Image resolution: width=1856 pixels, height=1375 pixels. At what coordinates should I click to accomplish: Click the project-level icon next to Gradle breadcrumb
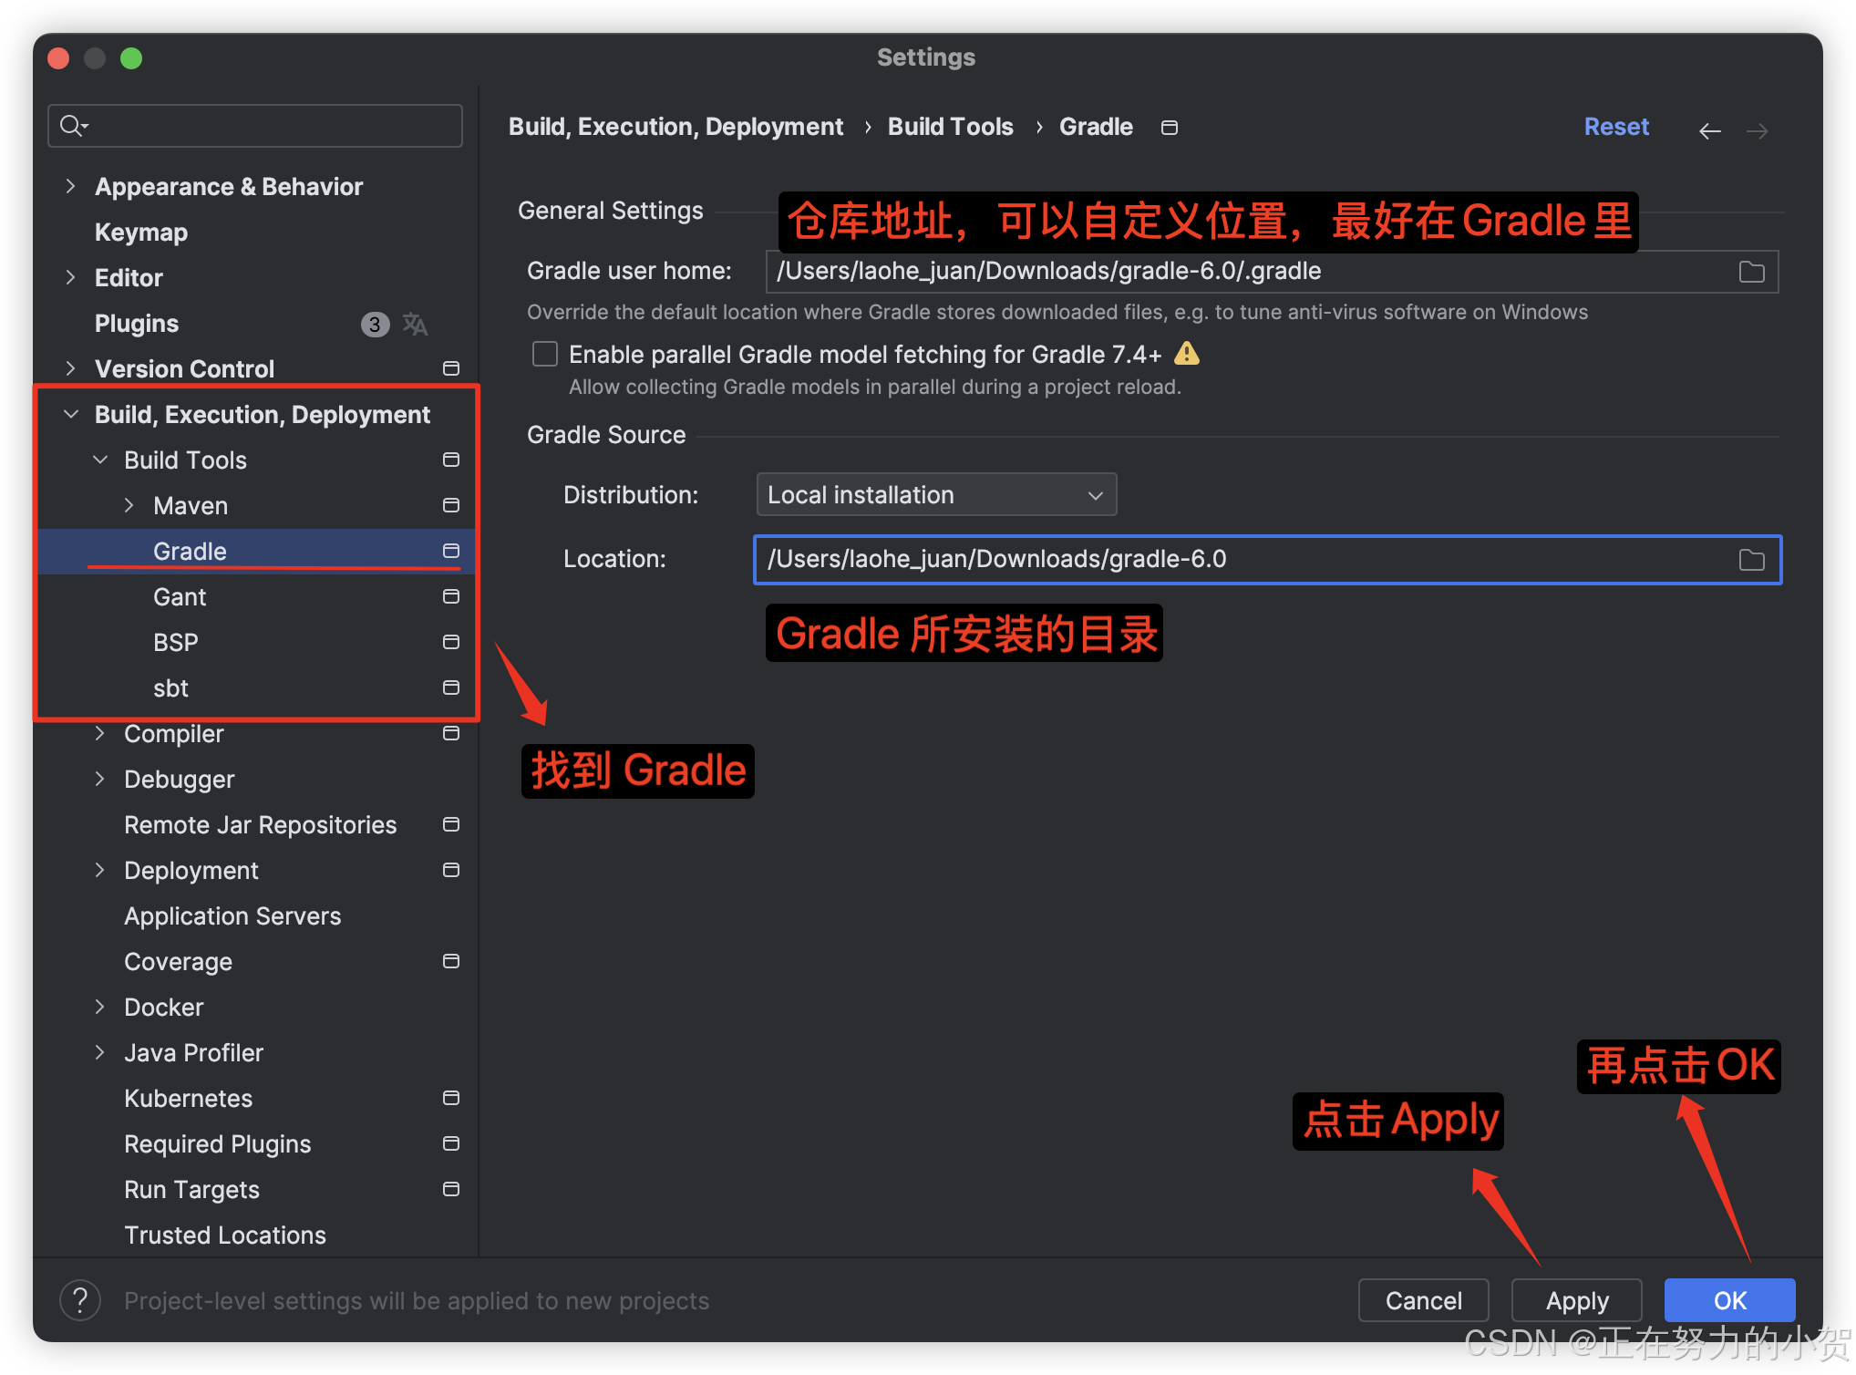[1170, 128]
